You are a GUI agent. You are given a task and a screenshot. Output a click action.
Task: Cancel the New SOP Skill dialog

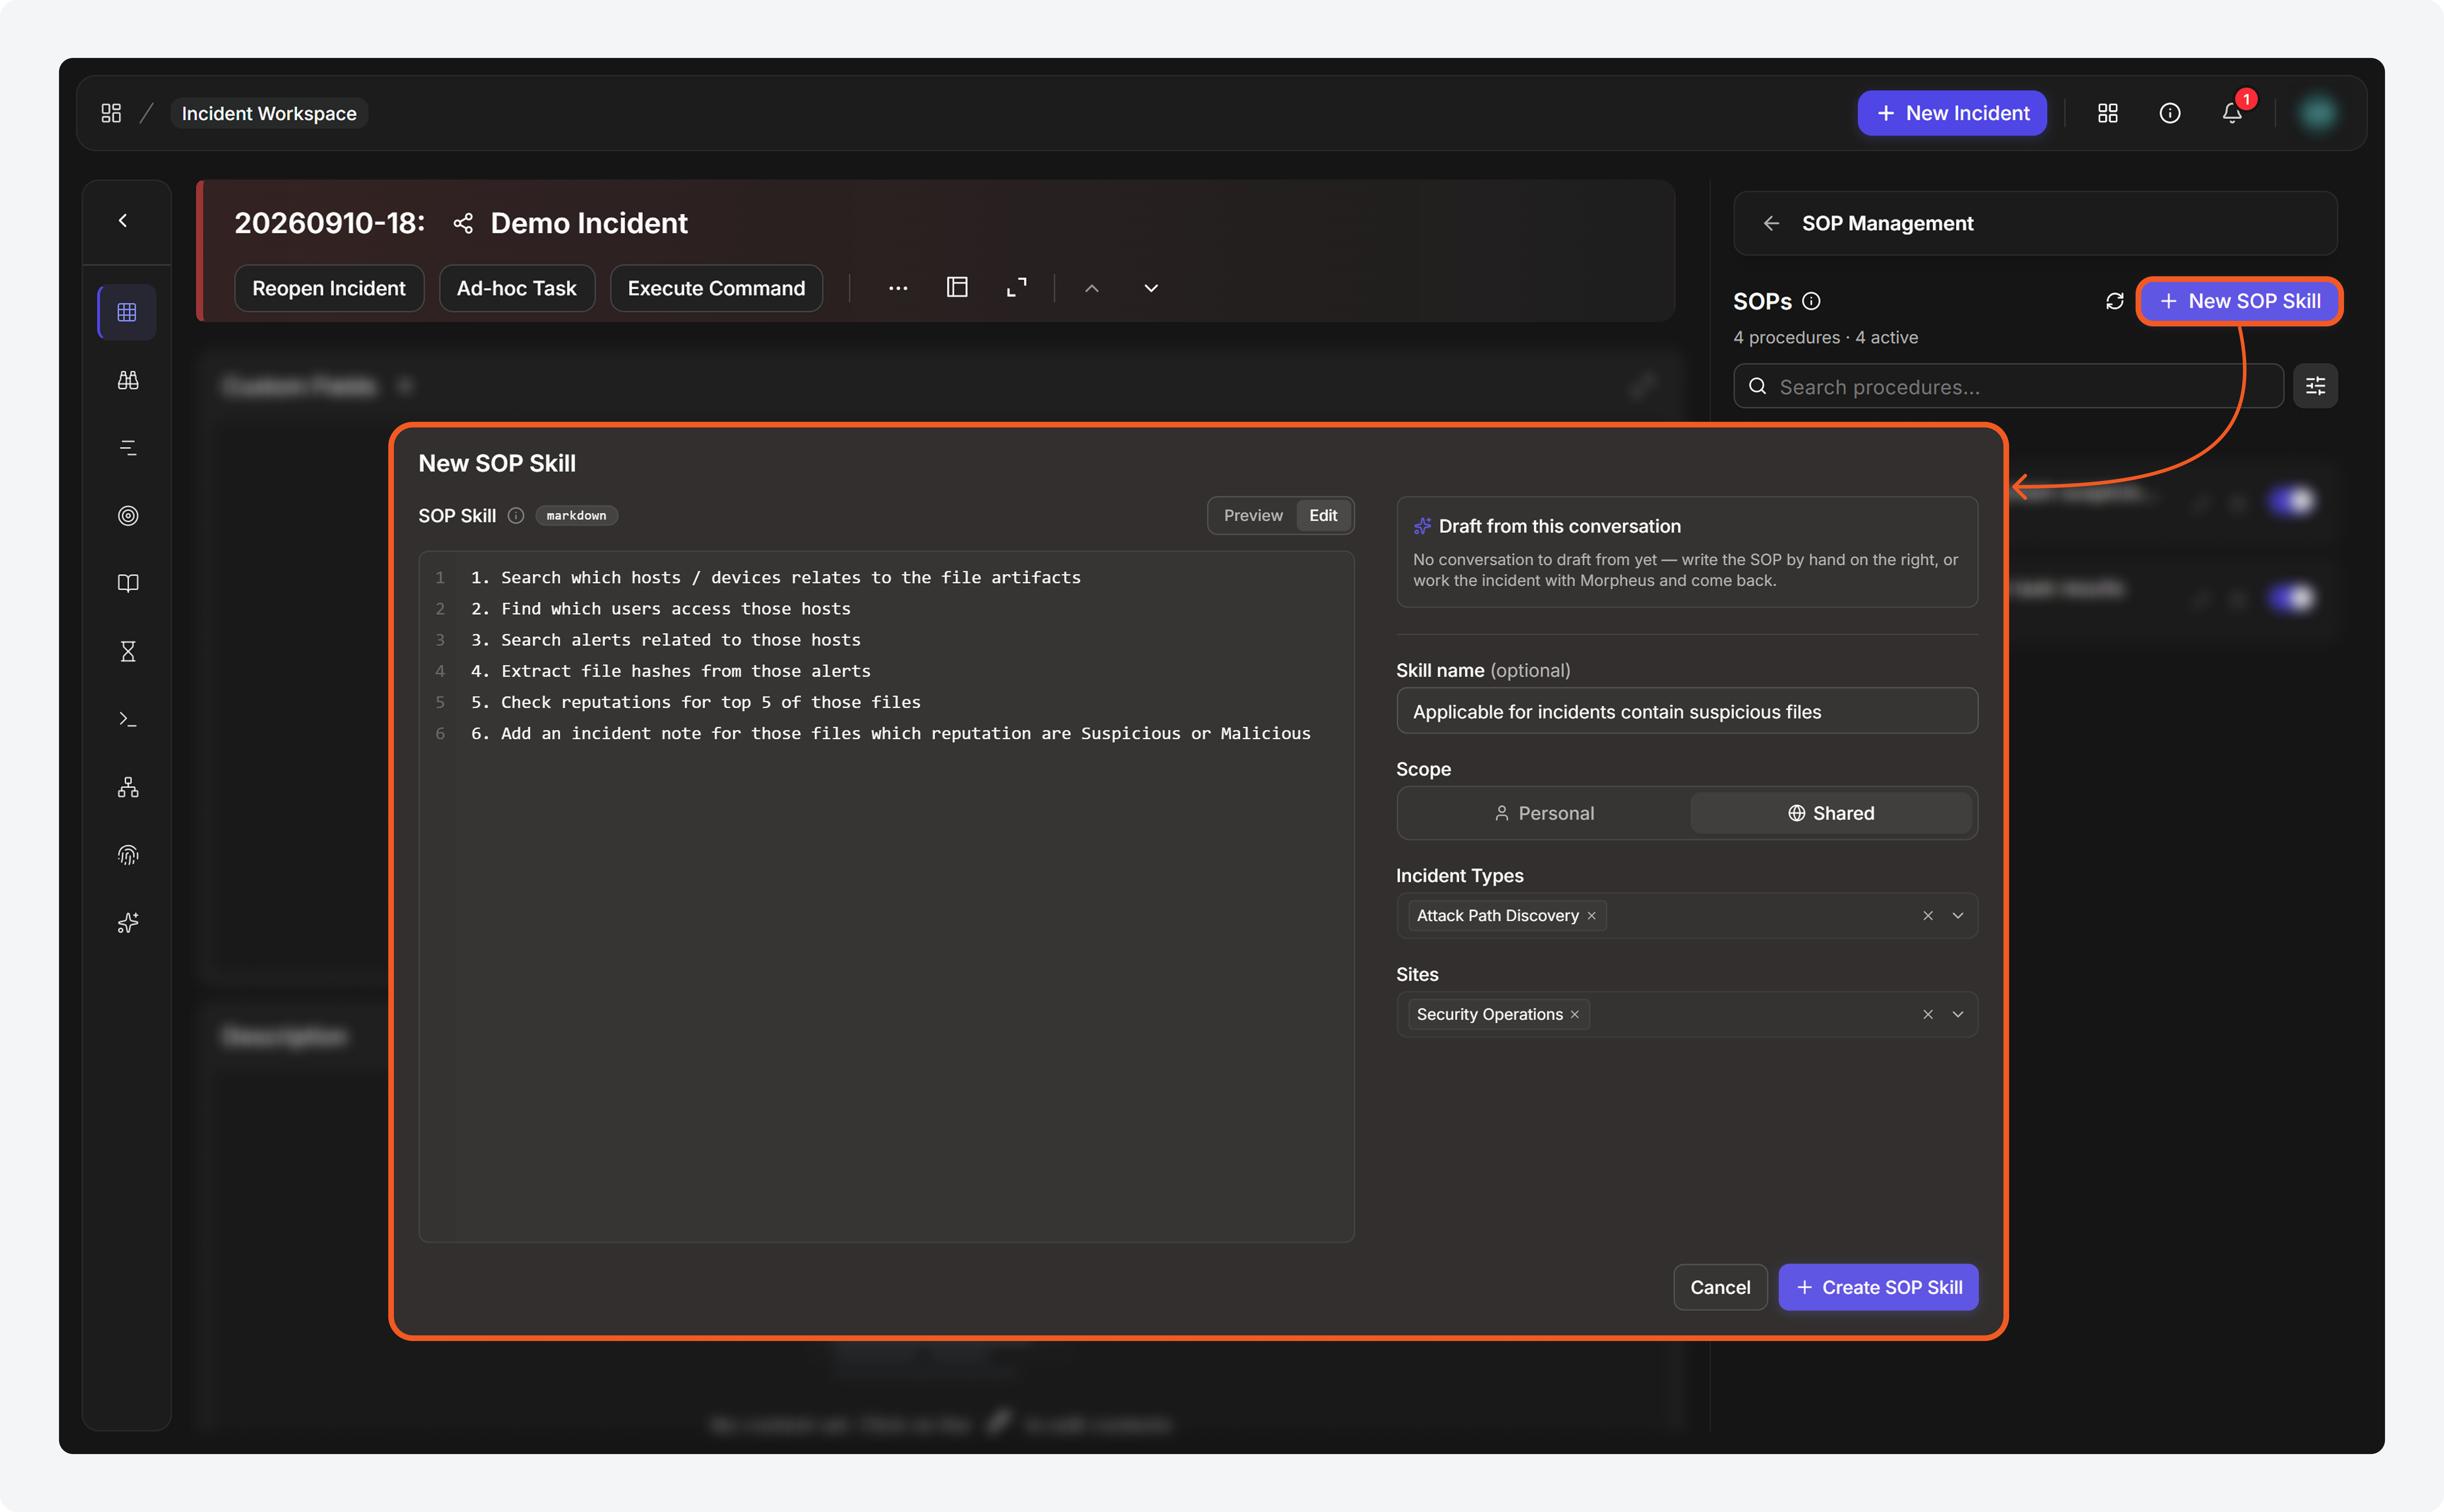click(x=1720, y=1287)
